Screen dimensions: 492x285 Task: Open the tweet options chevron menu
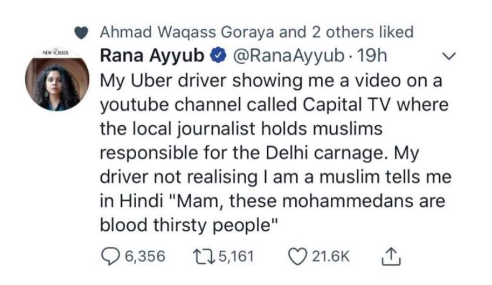tap(451, 56)
